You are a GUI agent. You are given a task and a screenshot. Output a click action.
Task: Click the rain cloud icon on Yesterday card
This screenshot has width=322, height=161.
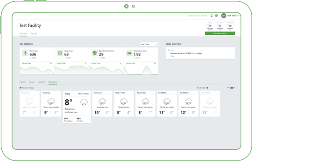coord(51,102)
